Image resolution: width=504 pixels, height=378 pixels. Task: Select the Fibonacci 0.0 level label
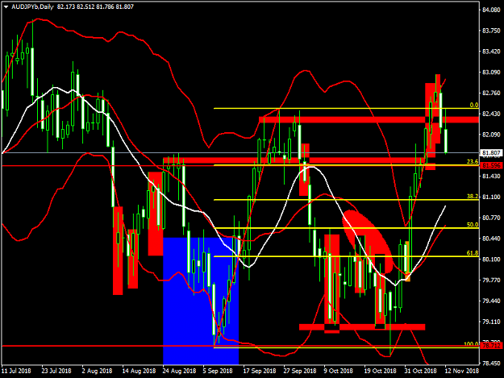[474, 105]
